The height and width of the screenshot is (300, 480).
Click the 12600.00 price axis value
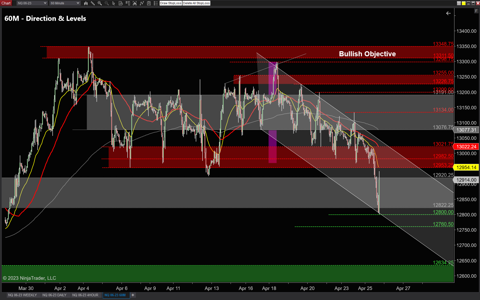[x=466, y=276]
